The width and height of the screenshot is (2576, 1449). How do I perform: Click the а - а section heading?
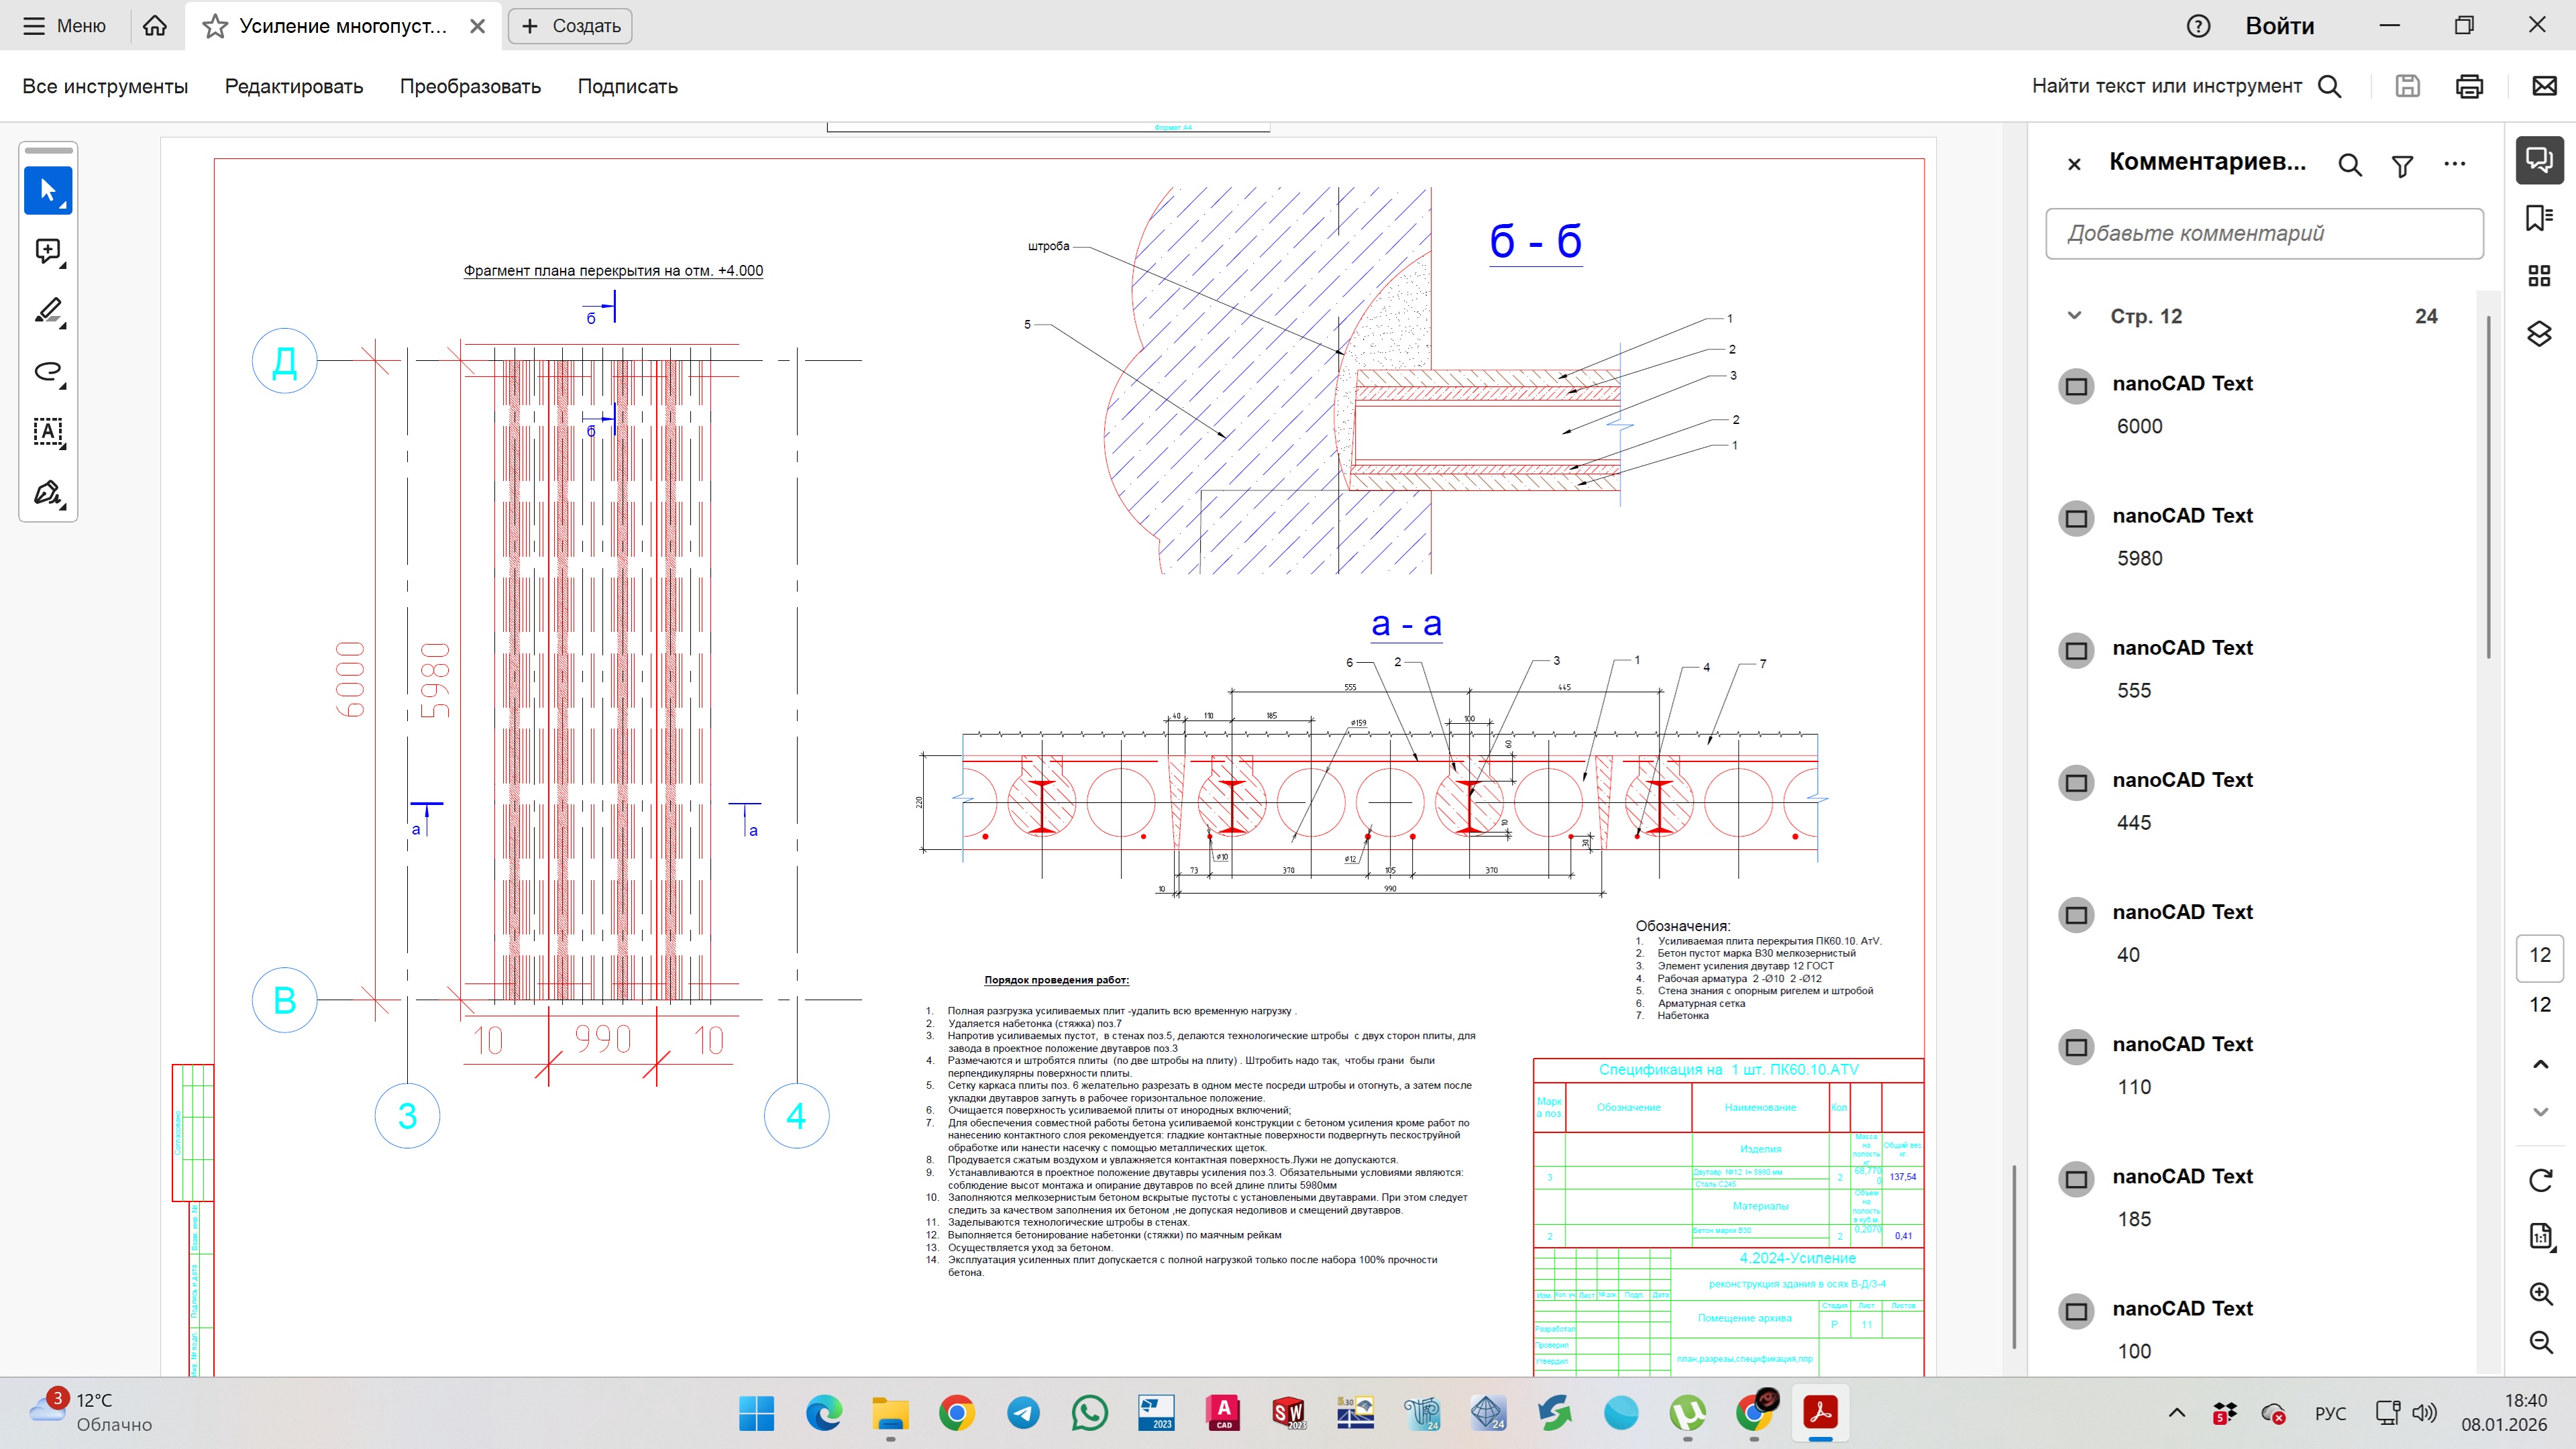[x=1406, y=624]
